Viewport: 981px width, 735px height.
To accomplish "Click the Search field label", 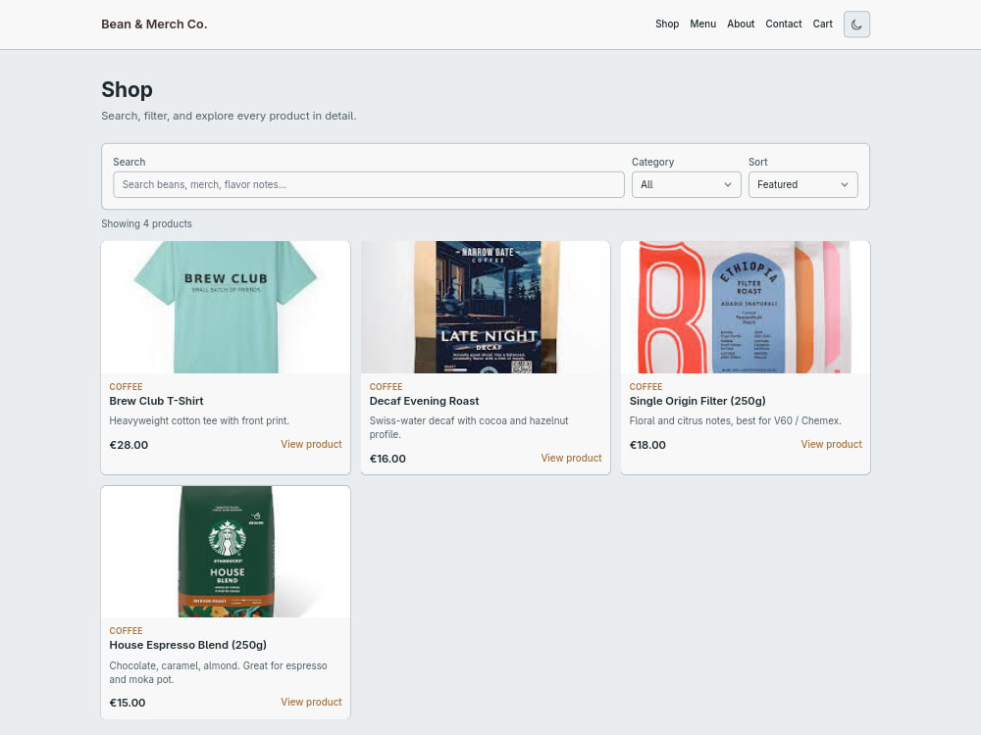I will [x=129, y=162].
